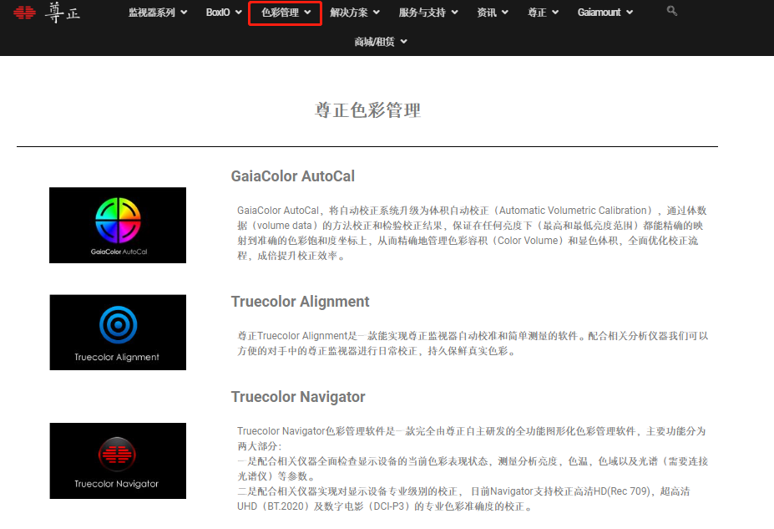Open the 色彩管理 menu

[286, 13]
